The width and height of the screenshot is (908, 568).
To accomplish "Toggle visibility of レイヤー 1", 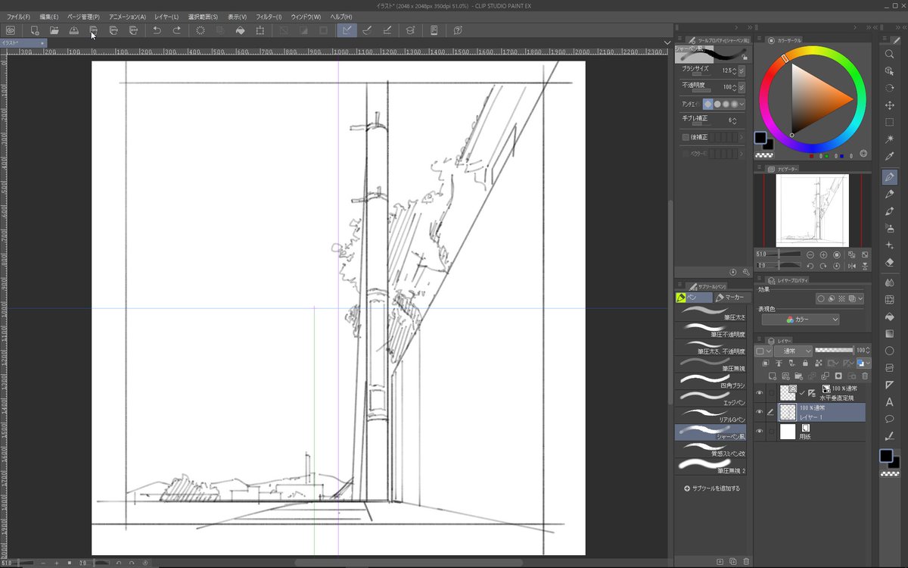I will pyautogui.click(x=760, y=412).
